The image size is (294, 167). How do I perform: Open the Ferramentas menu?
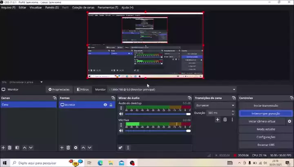point(108,7)
